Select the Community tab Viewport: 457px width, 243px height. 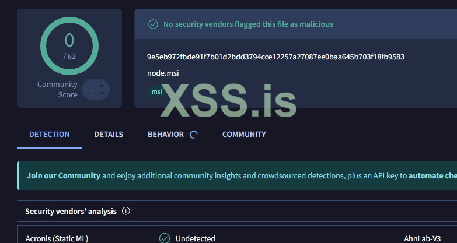244,135
